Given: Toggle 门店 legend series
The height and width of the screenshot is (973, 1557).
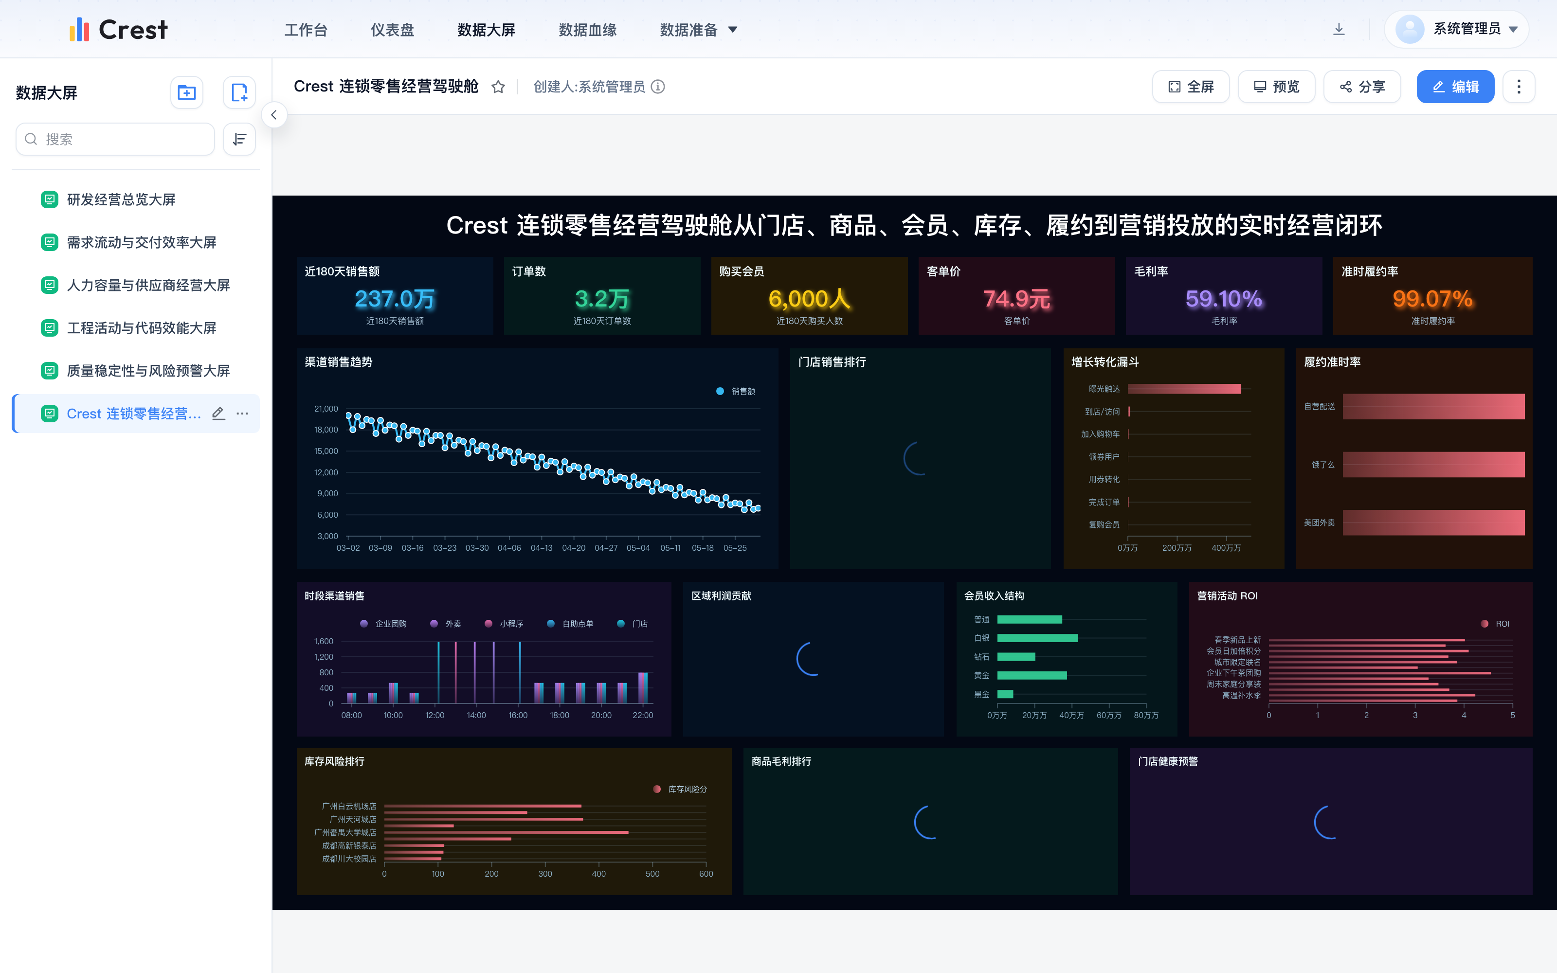Looking at the screenshot, I should (x=633, y=624).
